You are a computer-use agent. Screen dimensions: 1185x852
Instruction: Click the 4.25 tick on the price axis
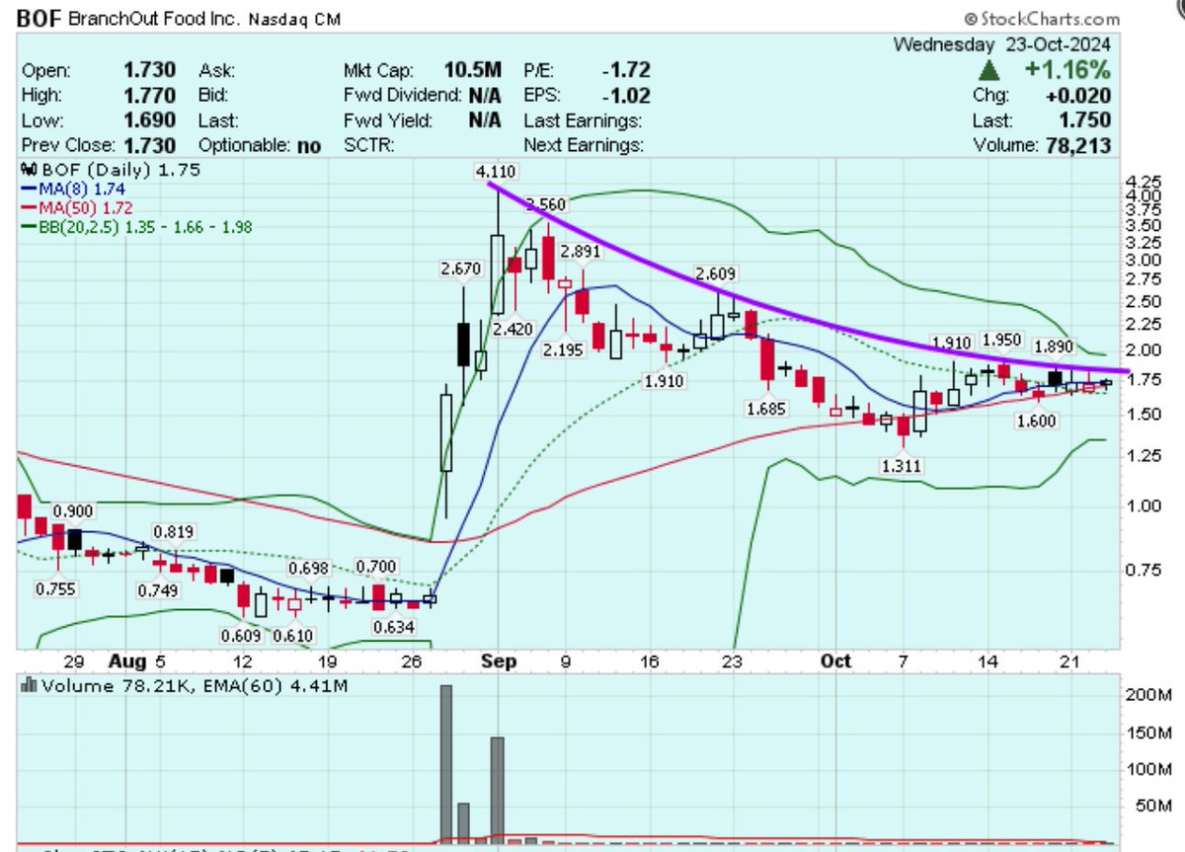[x=1143, y=183]
